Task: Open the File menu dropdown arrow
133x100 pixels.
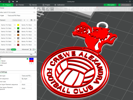Action: point(4,2)
